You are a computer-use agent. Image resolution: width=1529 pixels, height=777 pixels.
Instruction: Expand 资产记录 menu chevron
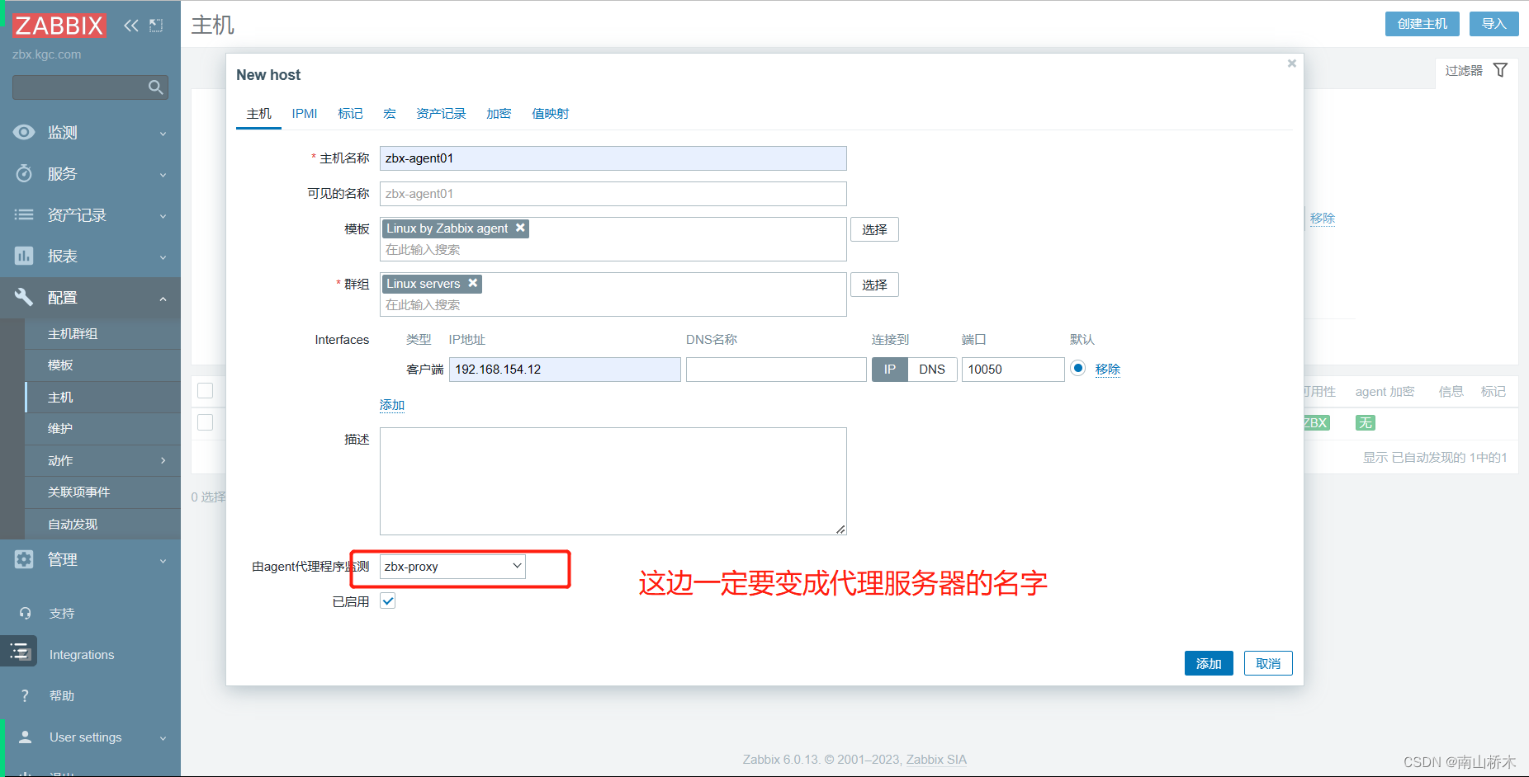163,216
